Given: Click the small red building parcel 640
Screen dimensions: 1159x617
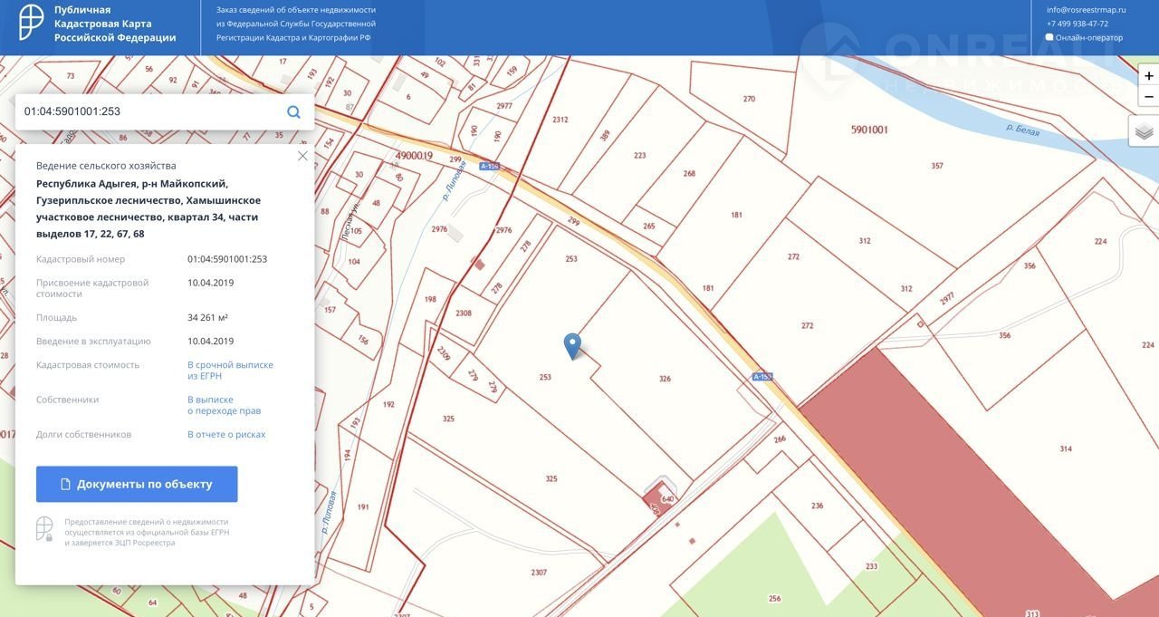Looking at the screenshot, I should [659, 499].
